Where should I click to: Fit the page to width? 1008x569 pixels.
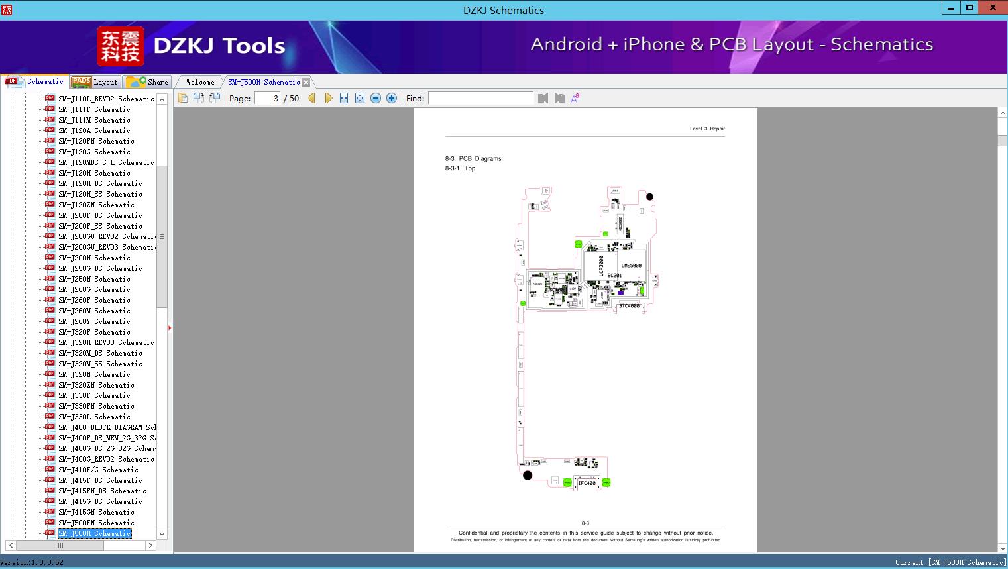tap(344, 98)
